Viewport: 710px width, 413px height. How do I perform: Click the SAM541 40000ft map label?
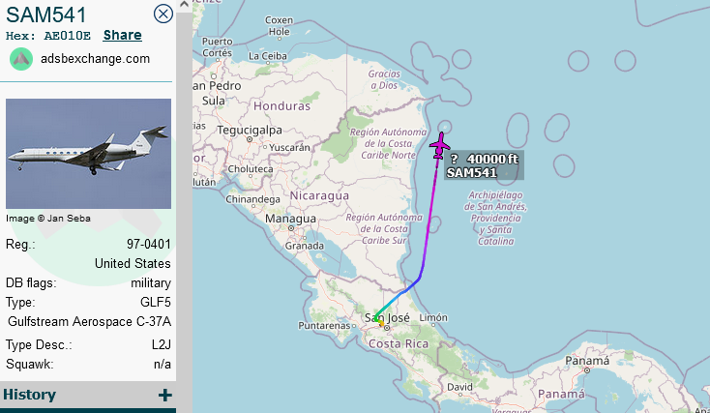pos(484,165)
